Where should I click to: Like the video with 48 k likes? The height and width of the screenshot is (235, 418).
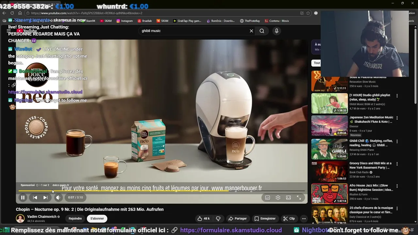[203, 218]
